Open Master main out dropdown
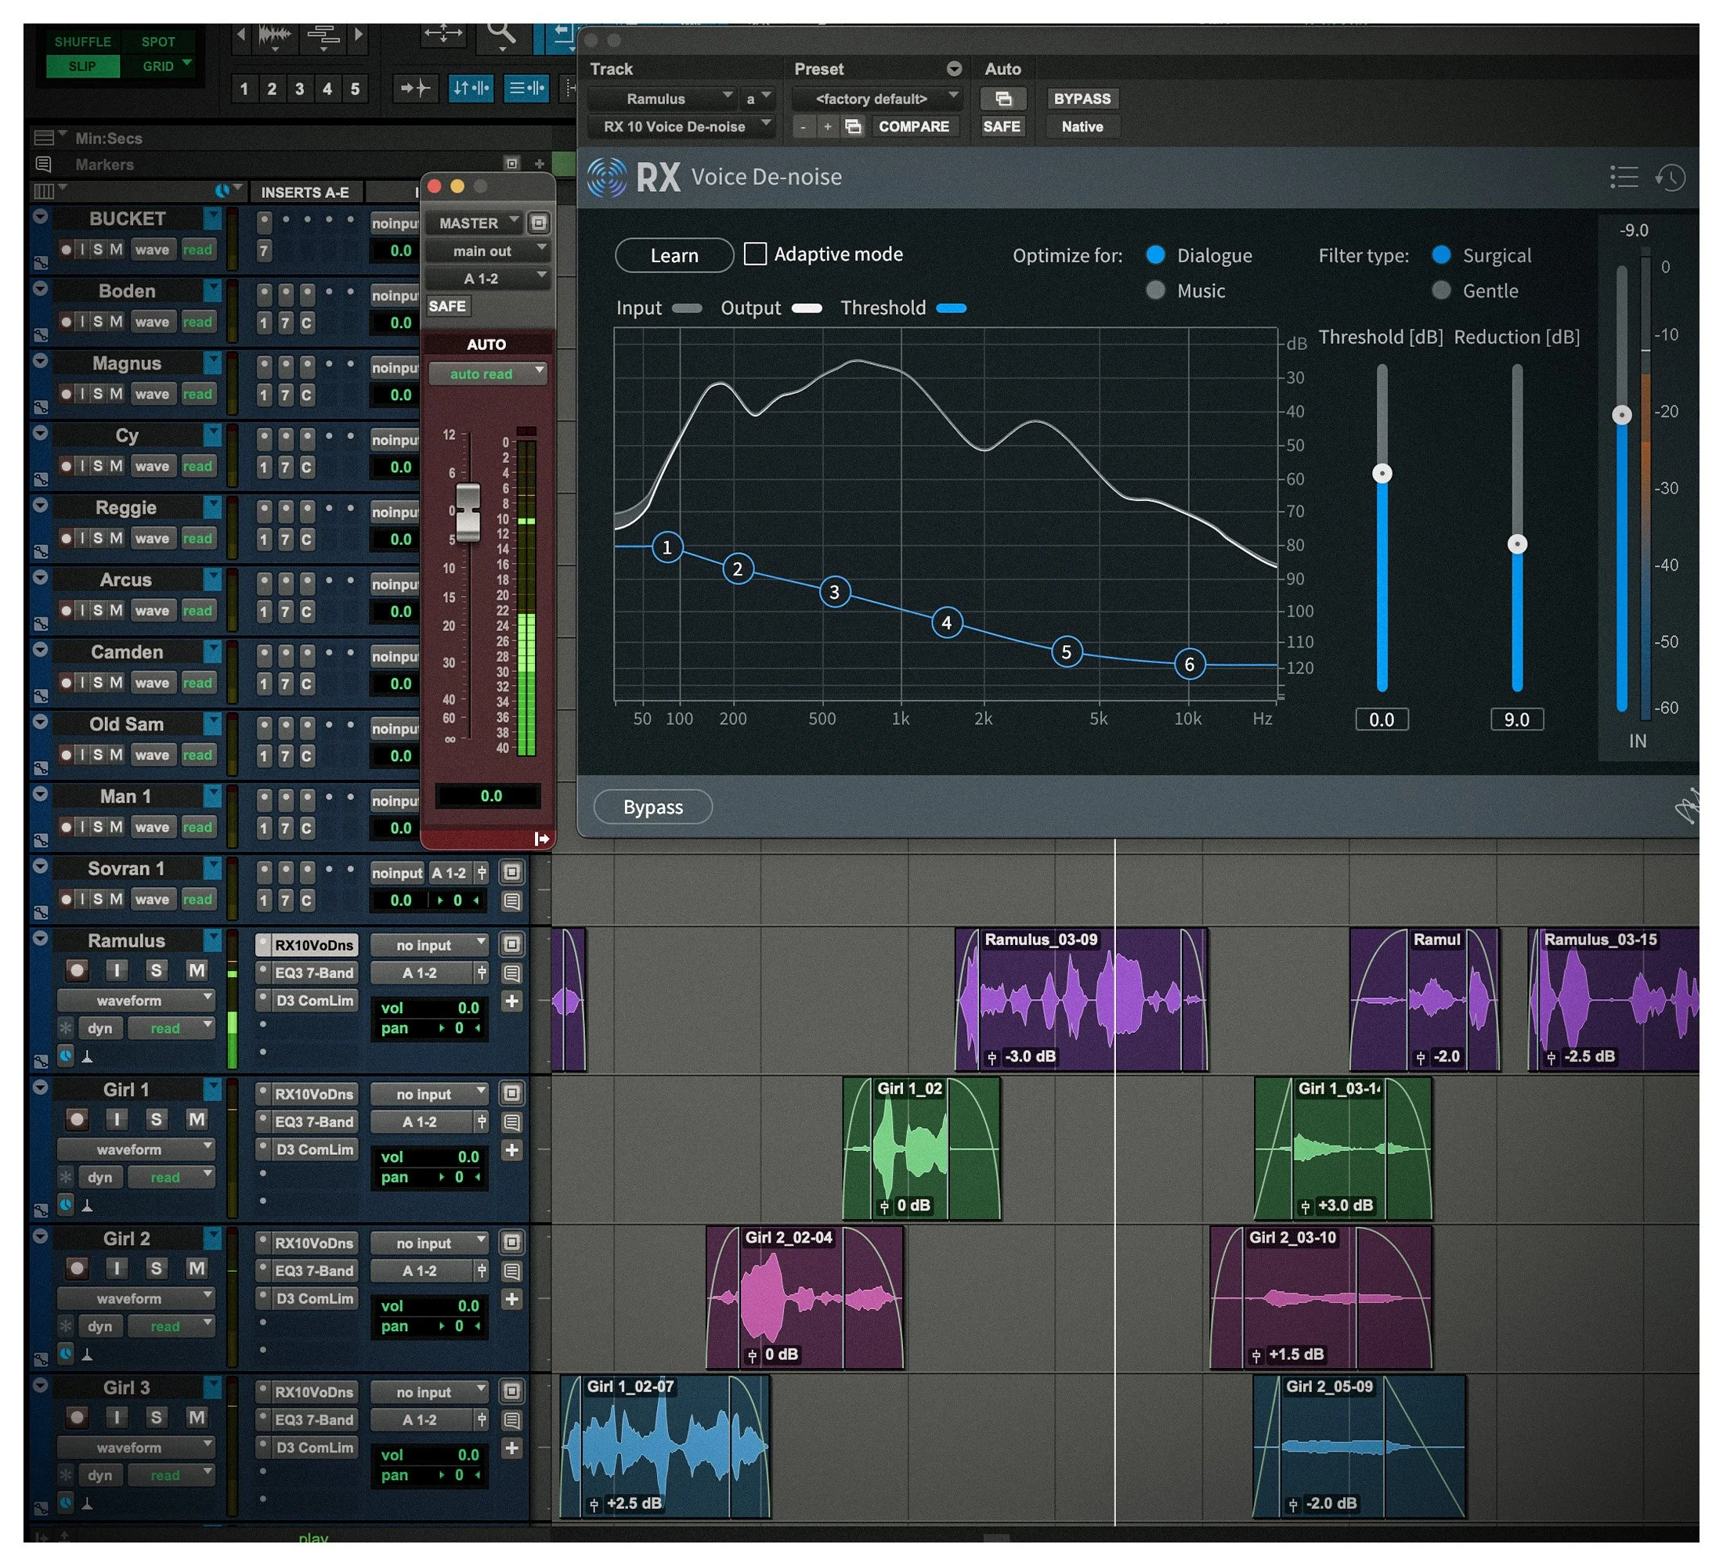Screen dimensions: 1723x1566 click(x=488, y=251)
